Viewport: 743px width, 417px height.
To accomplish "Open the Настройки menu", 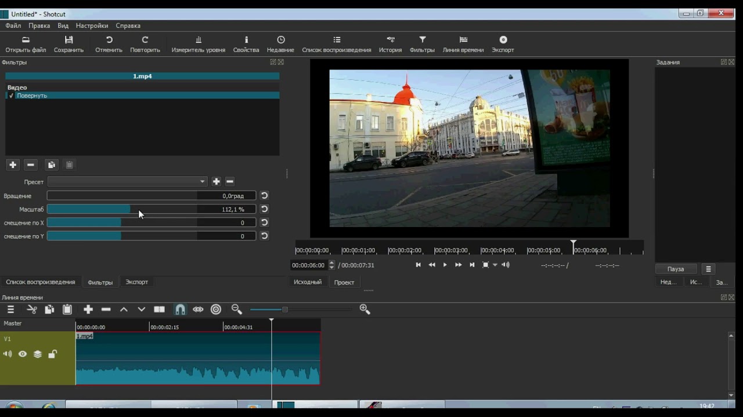I will (x=92, y=25).
